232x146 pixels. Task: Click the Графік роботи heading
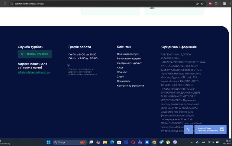click(80, 47)
